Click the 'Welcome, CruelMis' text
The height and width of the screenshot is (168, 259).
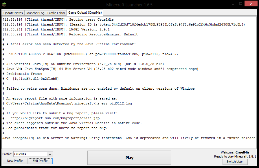point(235,152)
